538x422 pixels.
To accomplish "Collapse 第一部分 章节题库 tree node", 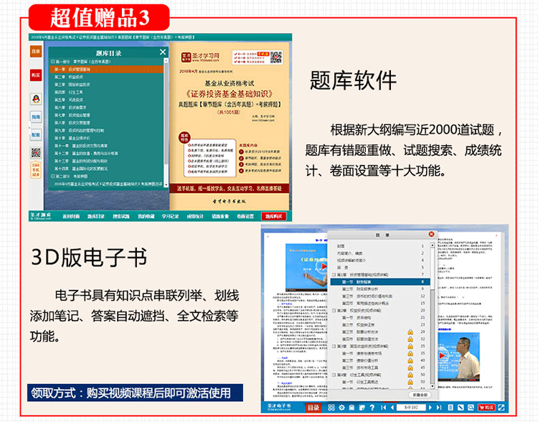I will pyautogui.click(x=54, y=61).
